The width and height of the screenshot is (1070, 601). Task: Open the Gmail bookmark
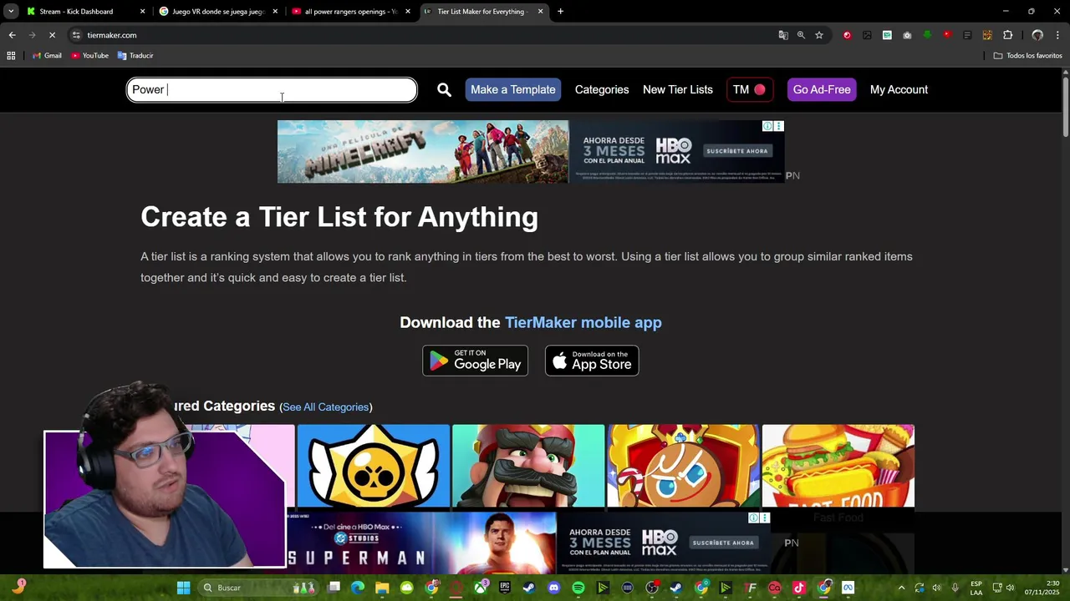pos(47,55)
